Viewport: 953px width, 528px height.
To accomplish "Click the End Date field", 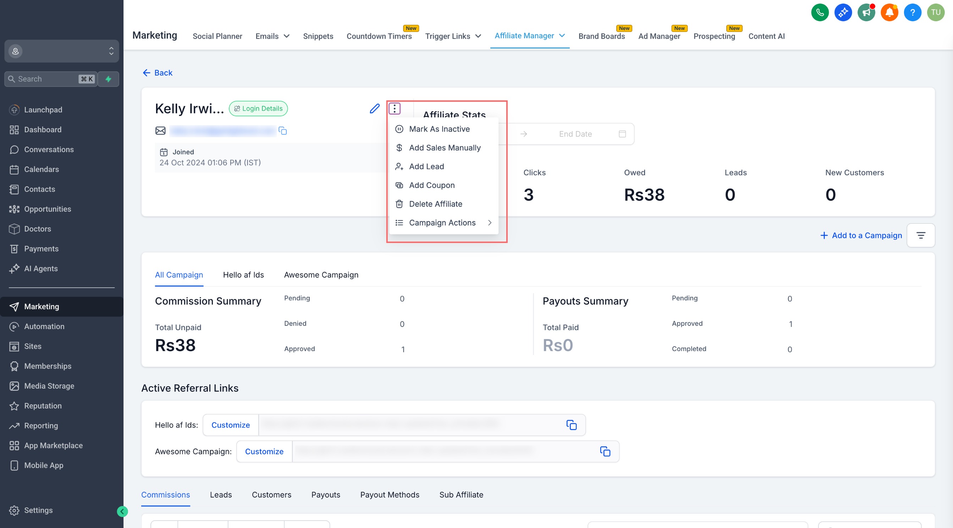I will point(575,134).
